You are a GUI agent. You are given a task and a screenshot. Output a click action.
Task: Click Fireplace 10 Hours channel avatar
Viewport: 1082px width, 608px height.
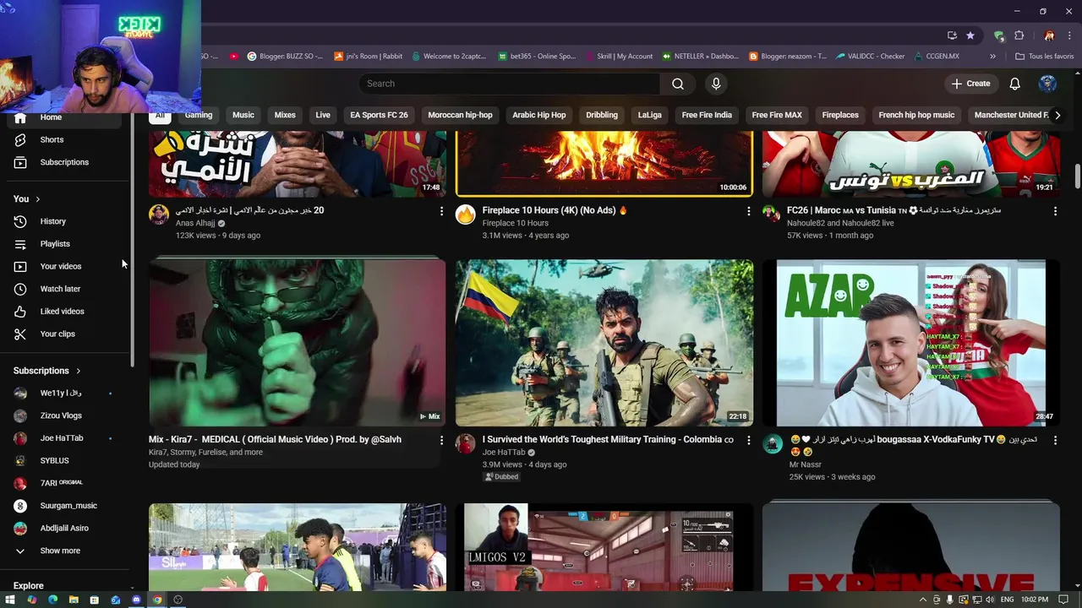466,214
